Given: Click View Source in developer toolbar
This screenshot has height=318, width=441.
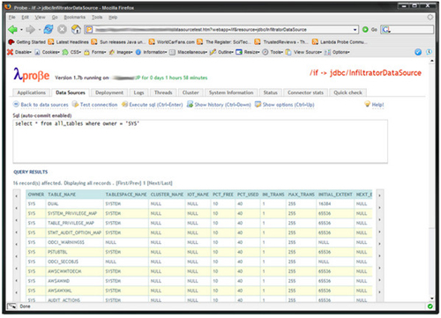Looking at the screenshot, I should [304, 52].
